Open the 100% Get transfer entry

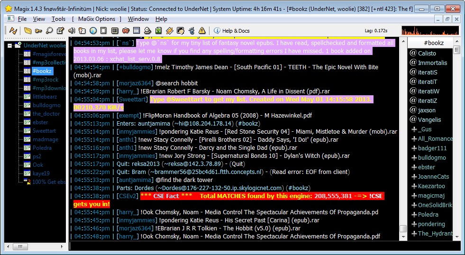coord(49,182)
